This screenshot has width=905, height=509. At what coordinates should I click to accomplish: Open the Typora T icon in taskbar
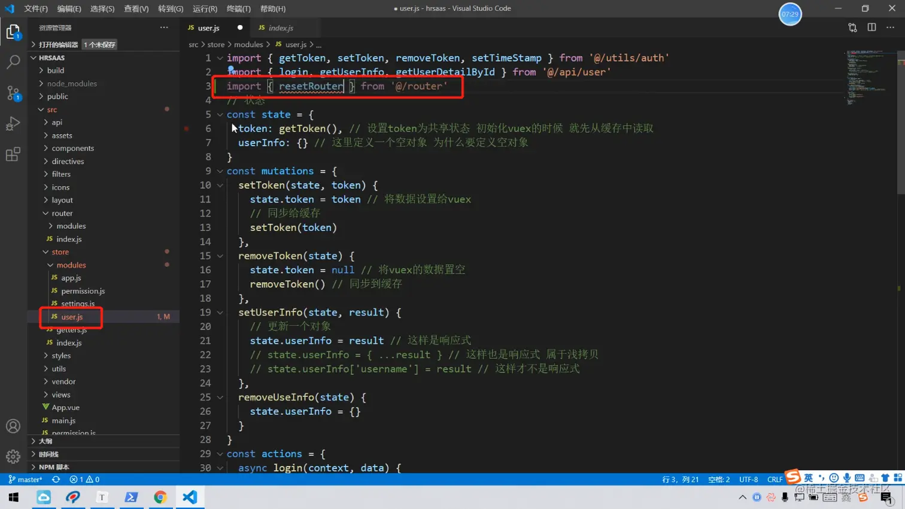pos(102,497)
